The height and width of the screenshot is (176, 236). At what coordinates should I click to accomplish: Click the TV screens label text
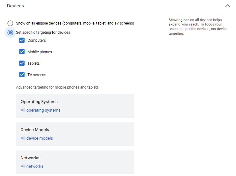[37, 75]
